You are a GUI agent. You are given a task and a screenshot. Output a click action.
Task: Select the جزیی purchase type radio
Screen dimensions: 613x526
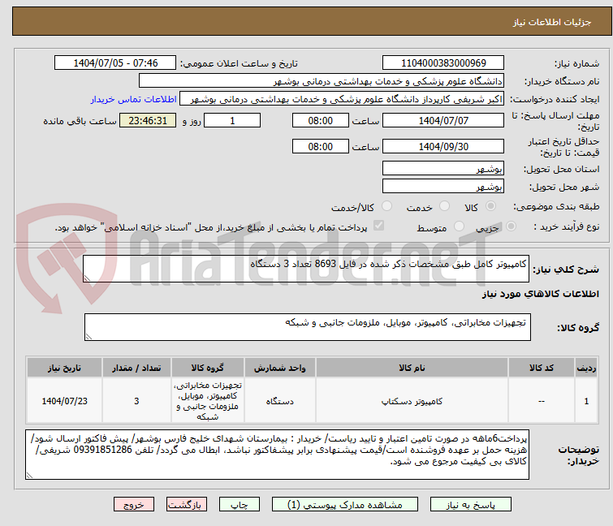click(x=511, y=226)
